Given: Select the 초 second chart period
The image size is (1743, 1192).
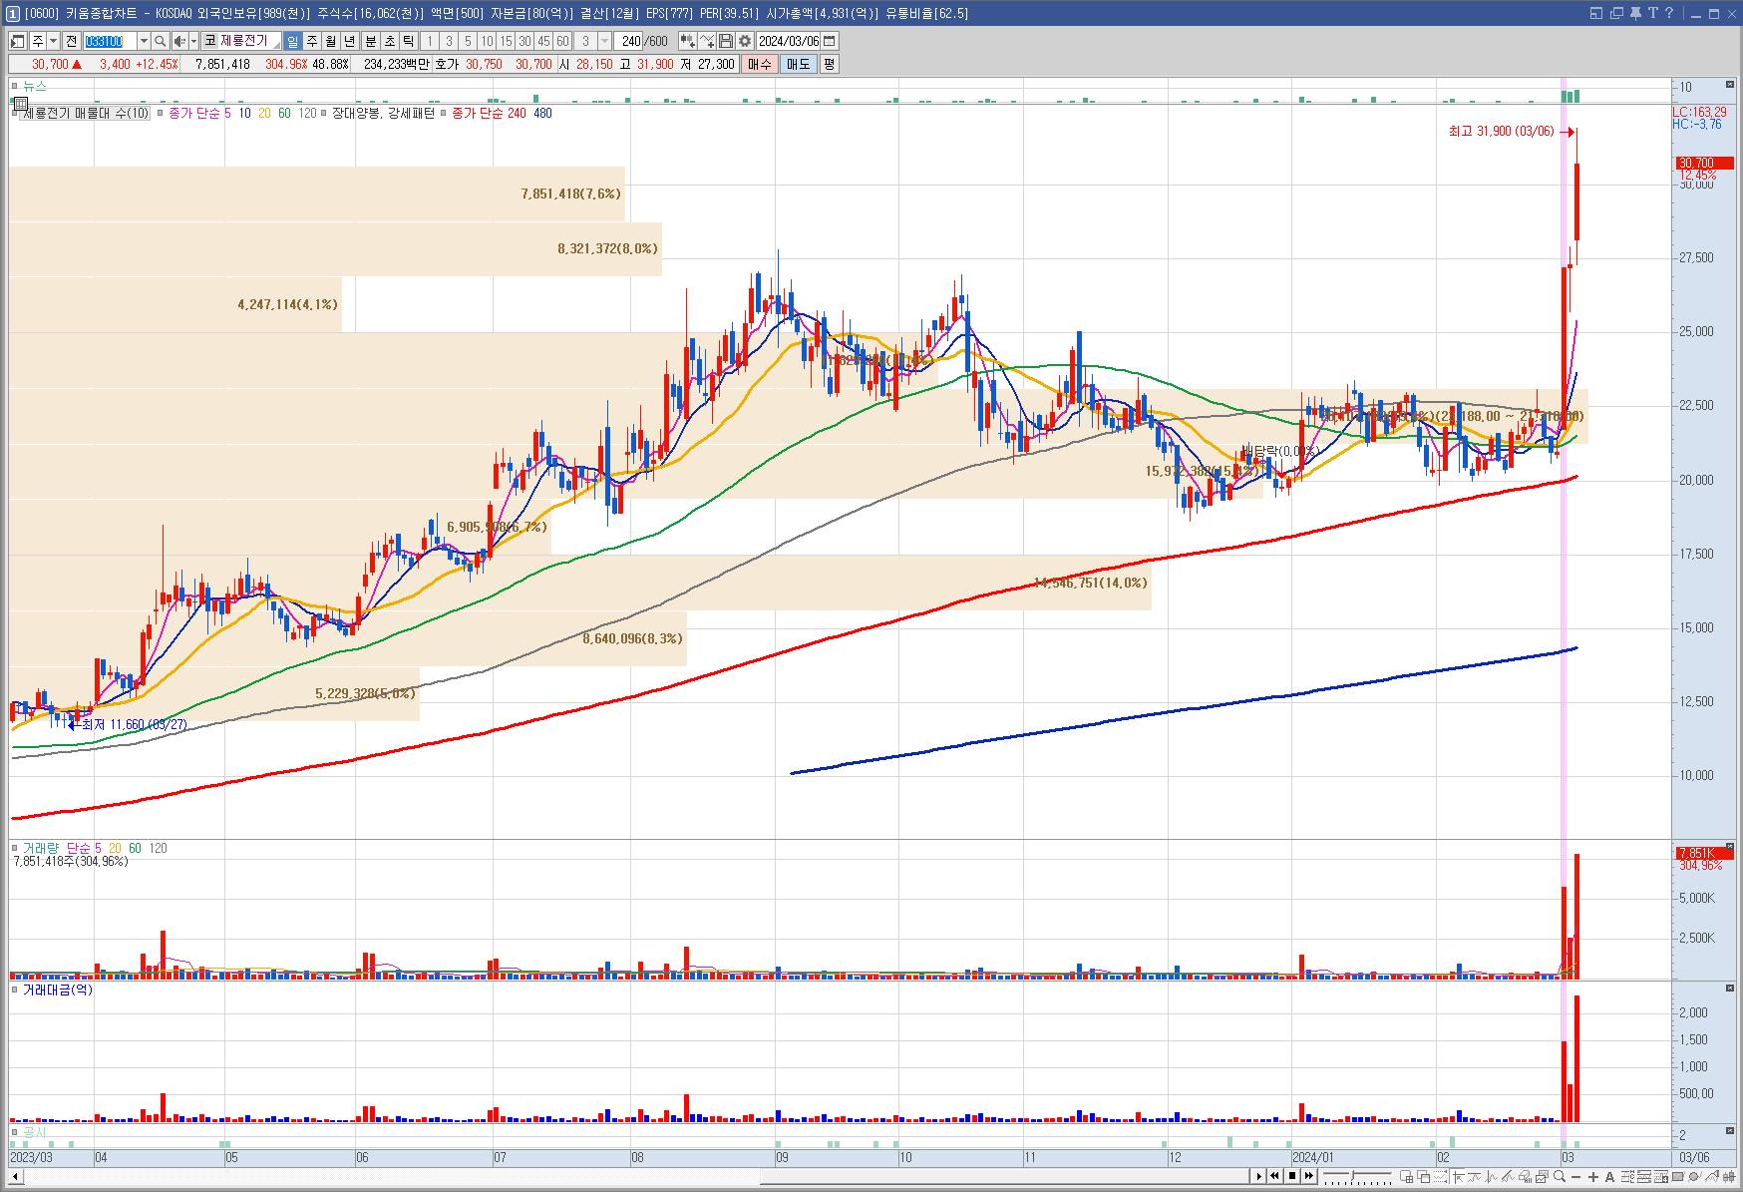Looking at the screenshot, I should click(x=390, y=41).
